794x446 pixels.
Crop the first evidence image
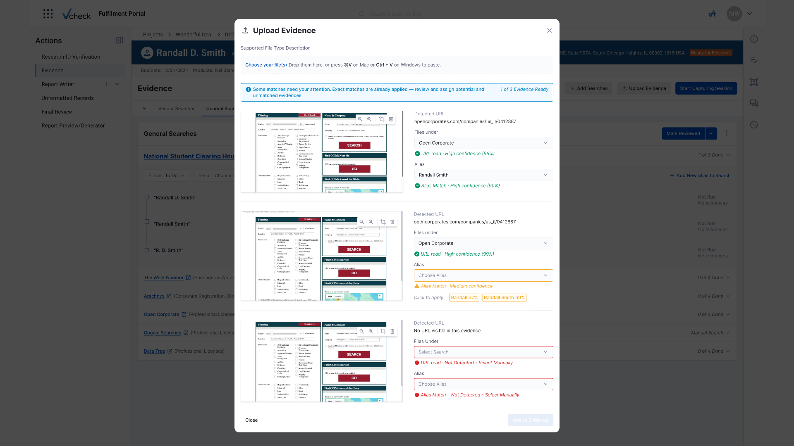pyautogui.click(x=382, y=119)
